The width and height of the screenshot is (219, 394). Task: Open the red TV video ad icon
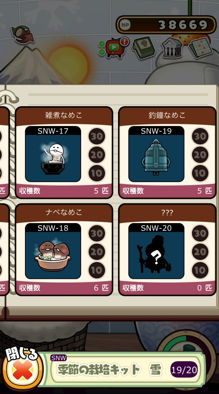[114, 47]
